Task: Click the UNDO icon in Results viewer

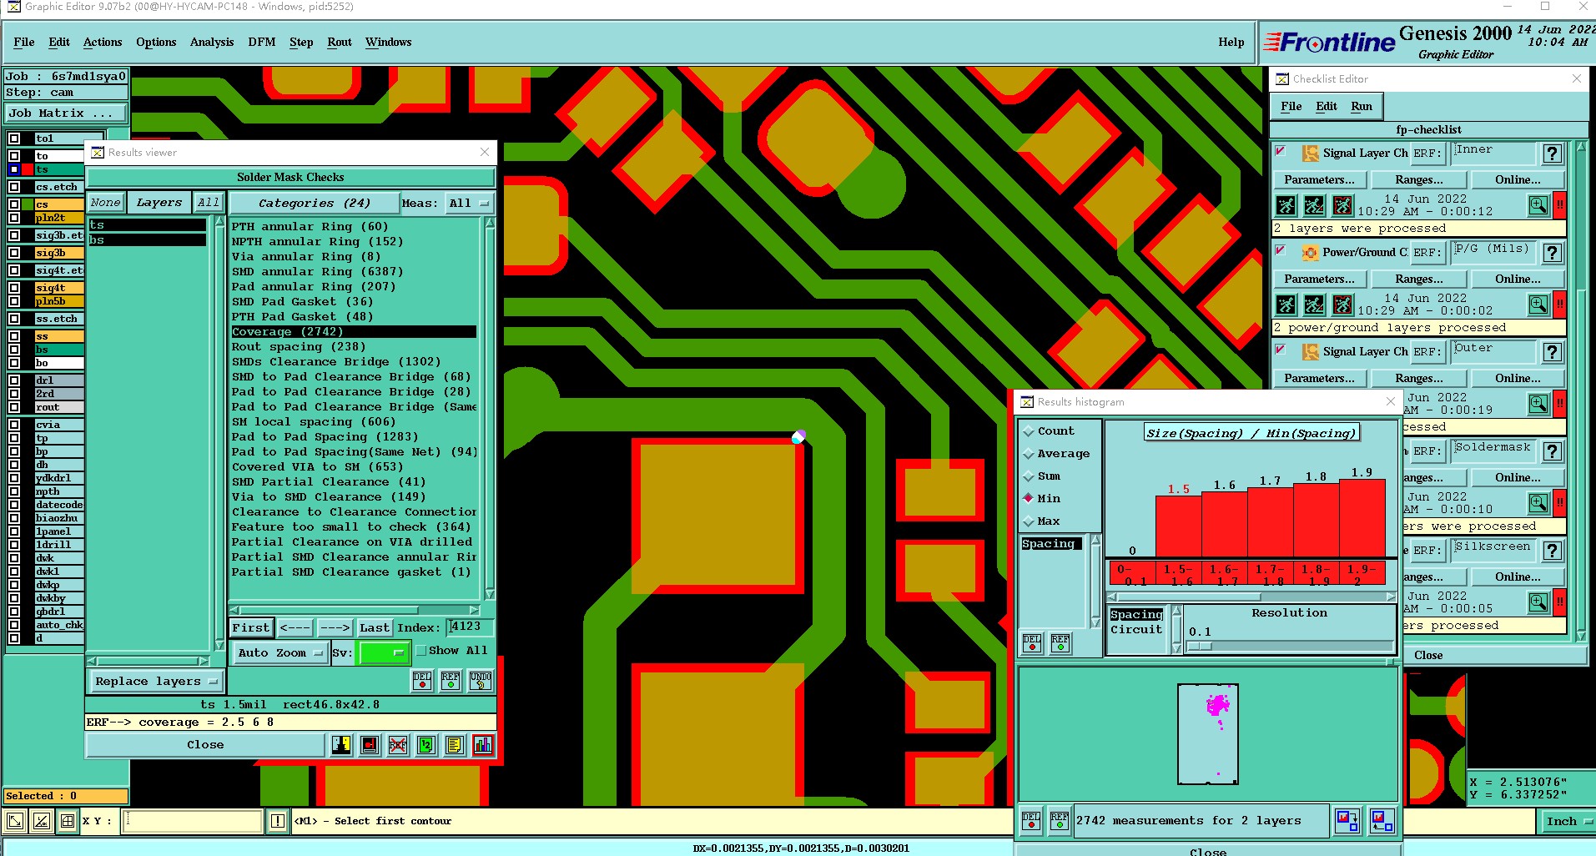Action: point(481,681)
